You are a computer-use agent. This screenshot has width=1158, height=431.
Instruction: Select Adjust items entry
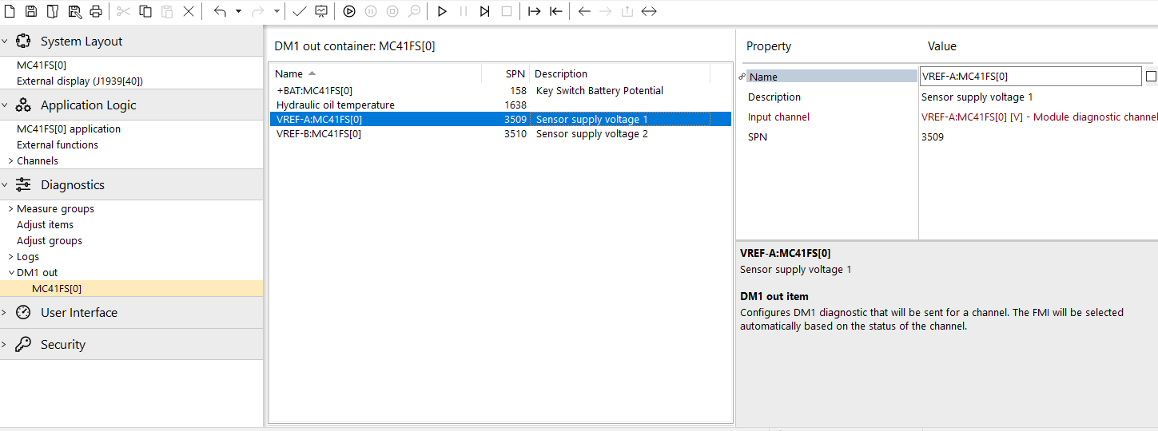(x=45, y=224)
